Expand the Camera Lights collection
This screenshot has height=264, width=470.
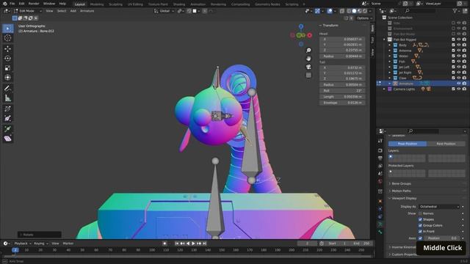384,89
